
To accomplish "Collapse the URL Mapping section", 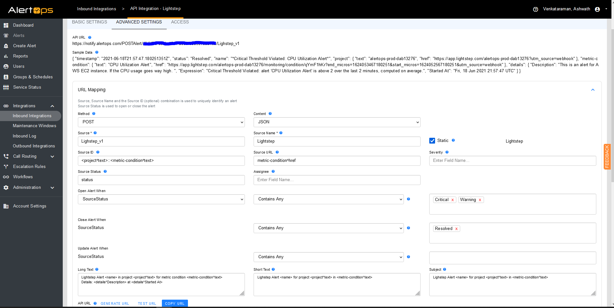I will (593, 90).
